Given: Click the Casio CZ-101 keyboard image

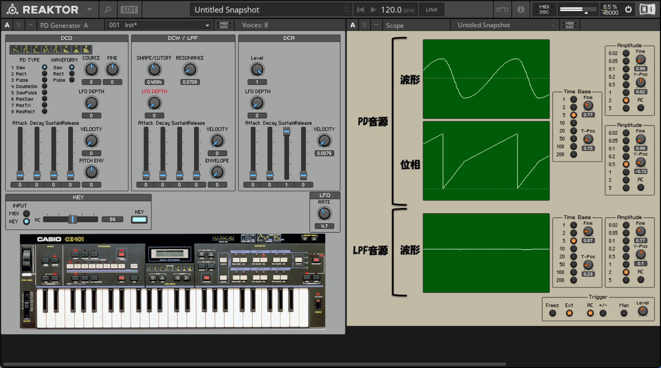Looking at the screenshot, I should 172,282.
